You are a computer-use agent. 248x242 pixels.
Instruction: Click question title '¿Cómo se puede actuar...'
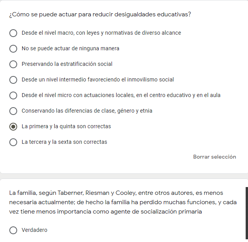(x=100, y=15)
